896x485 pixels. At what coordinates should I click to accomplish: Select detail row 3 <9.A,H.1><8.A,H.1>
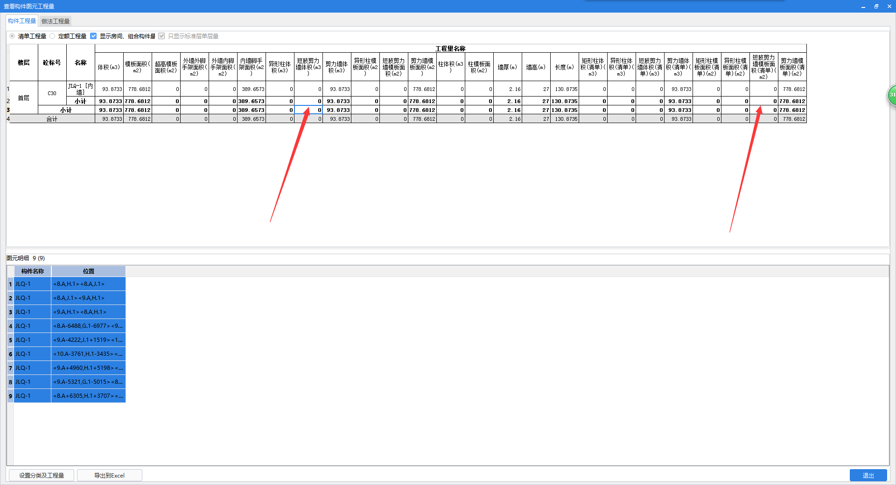pos(70,312)
